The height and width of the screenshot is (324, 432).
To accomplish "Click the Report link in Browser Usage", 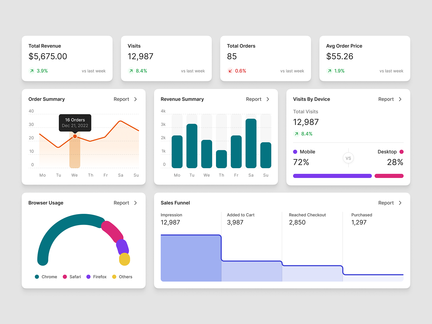I will tap(121, 203).
